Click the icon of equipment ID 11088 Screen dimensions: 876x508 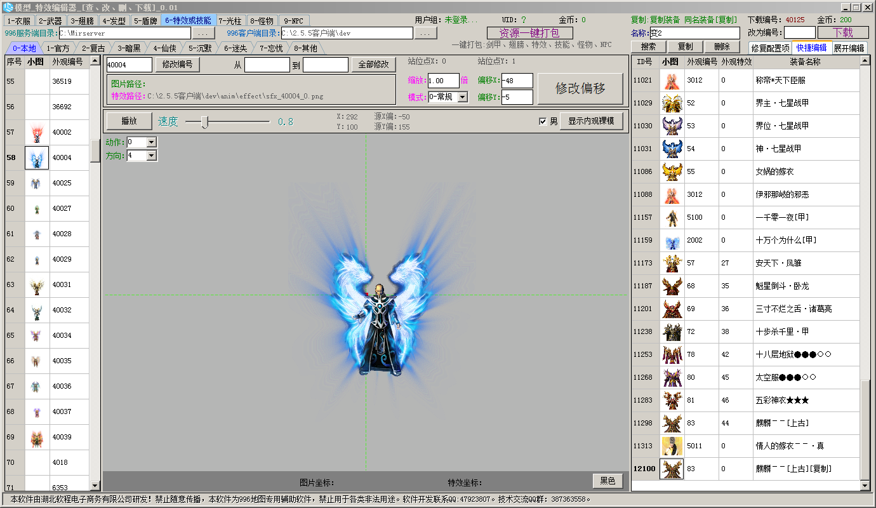tap(672, 194)
